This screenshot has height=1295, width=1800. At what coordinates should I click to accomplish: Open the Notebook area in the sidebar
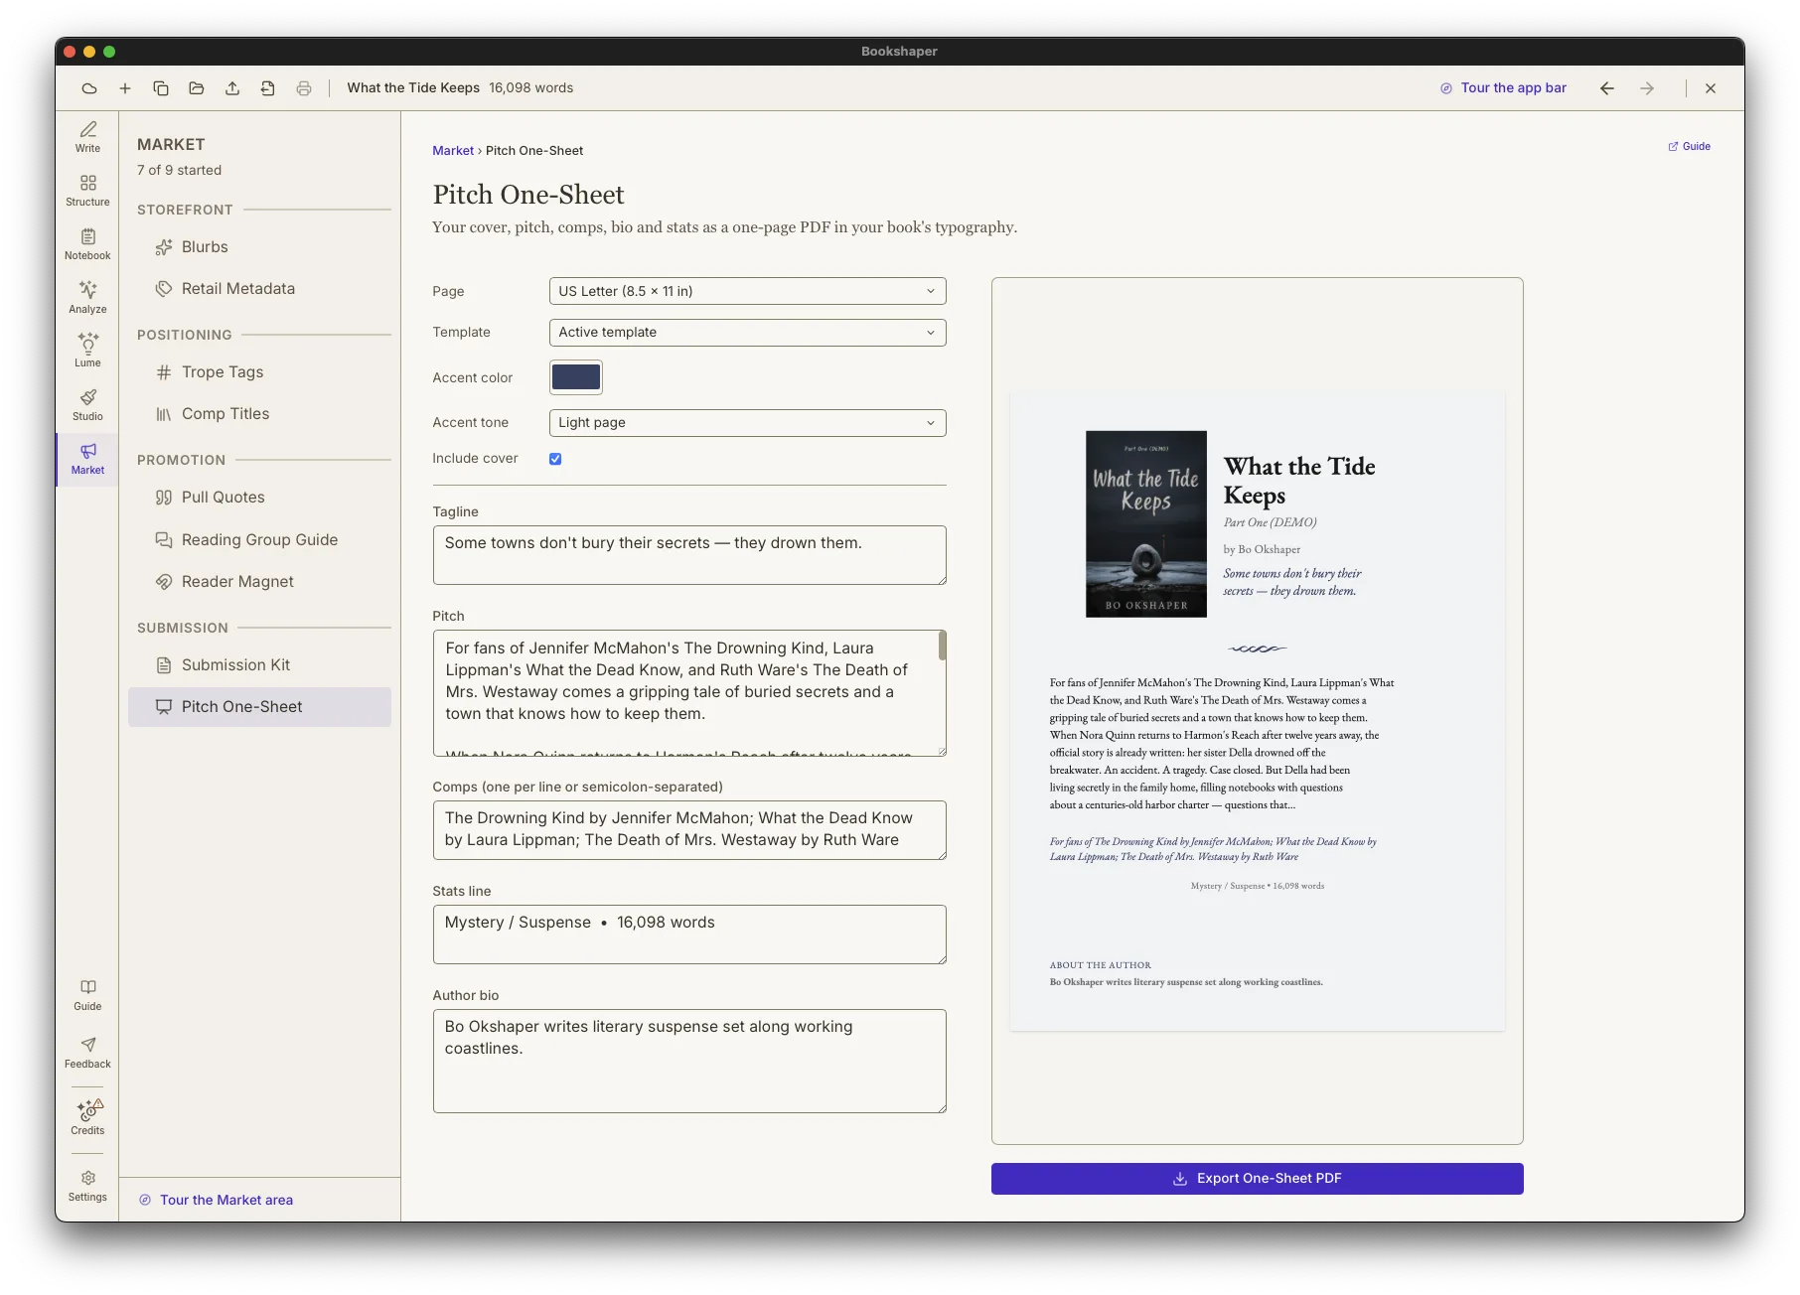click(87, 244)
